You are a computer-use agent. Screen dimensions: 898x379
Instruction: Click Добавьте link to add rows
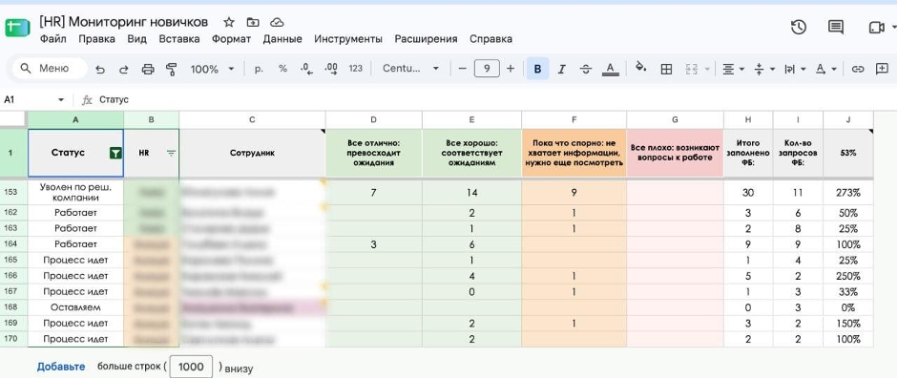[61, 367]
